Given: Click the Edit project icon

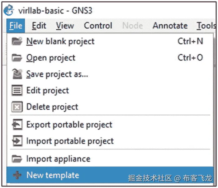Looking at the screenshot, I should coord(17,91).
